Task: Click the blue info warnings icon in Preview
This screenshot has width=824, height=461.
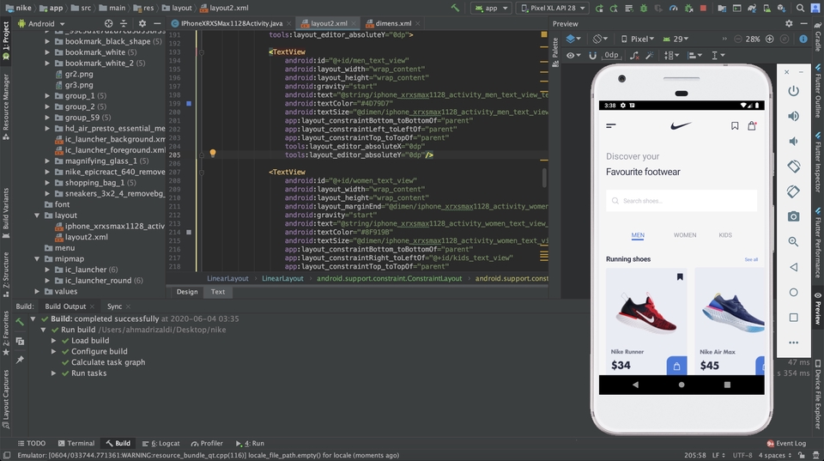Action: point(803,39)
